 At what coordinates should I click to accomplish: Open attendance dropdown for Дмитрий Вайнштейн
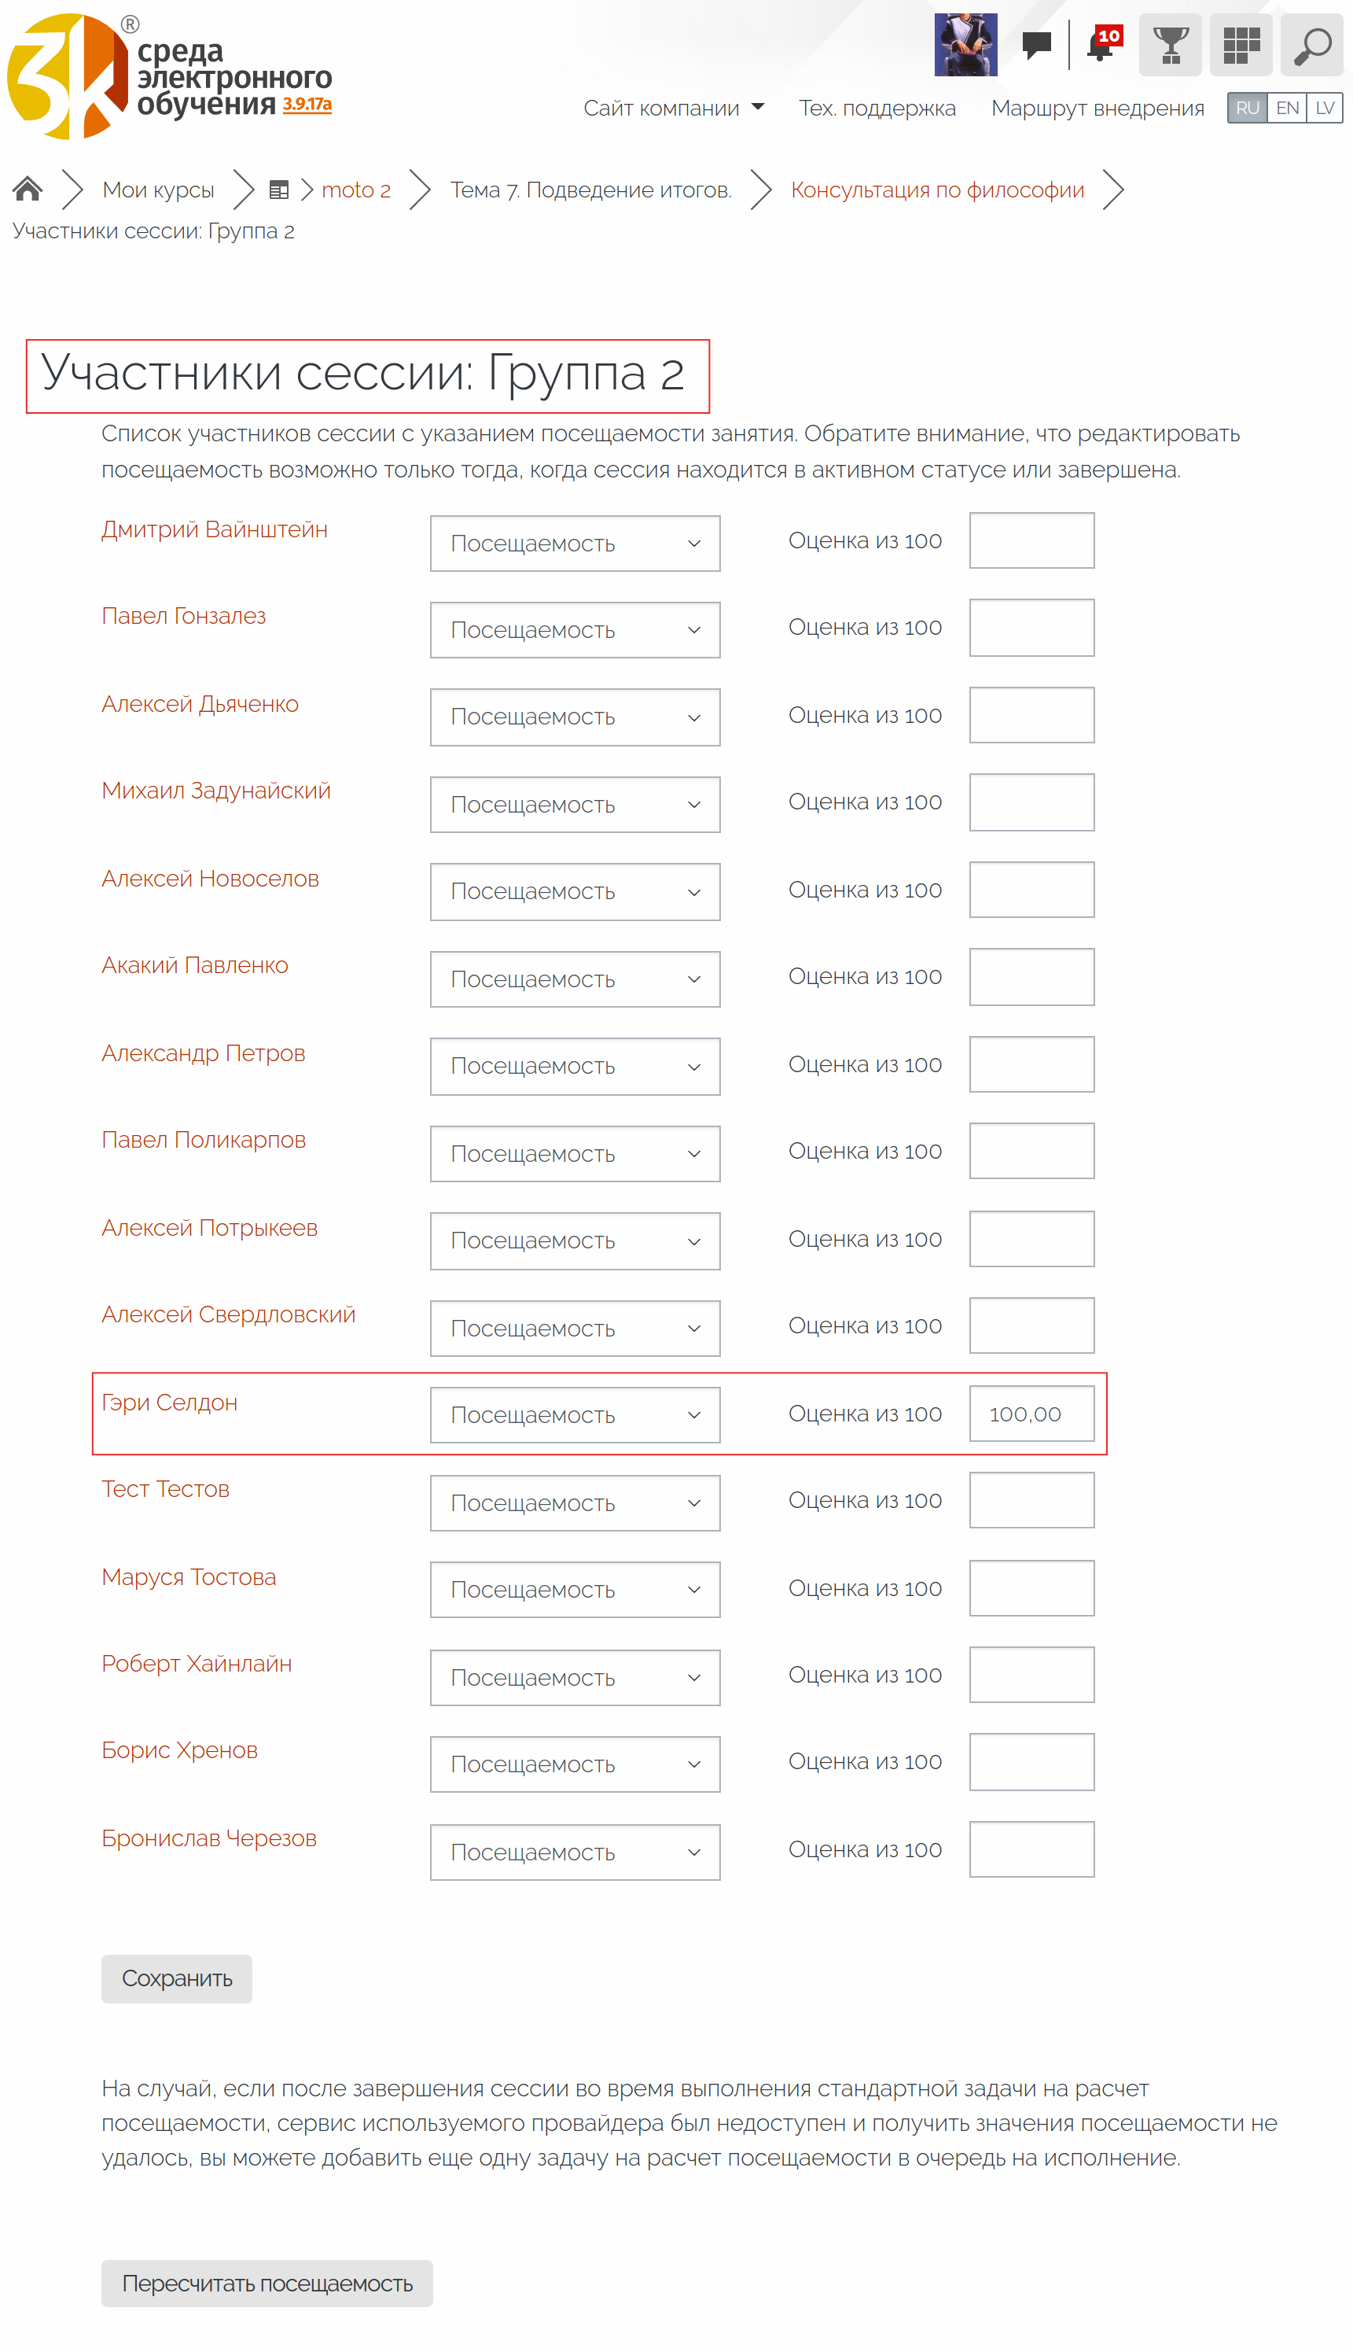click(x=574, y=544)
